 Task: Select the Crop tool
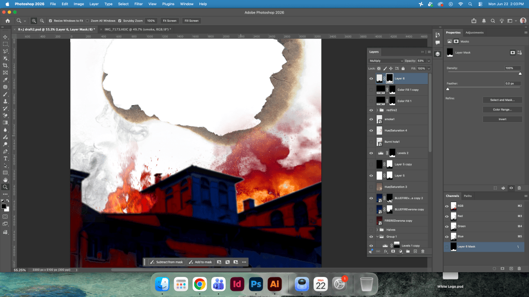click(x=5, y=65)
